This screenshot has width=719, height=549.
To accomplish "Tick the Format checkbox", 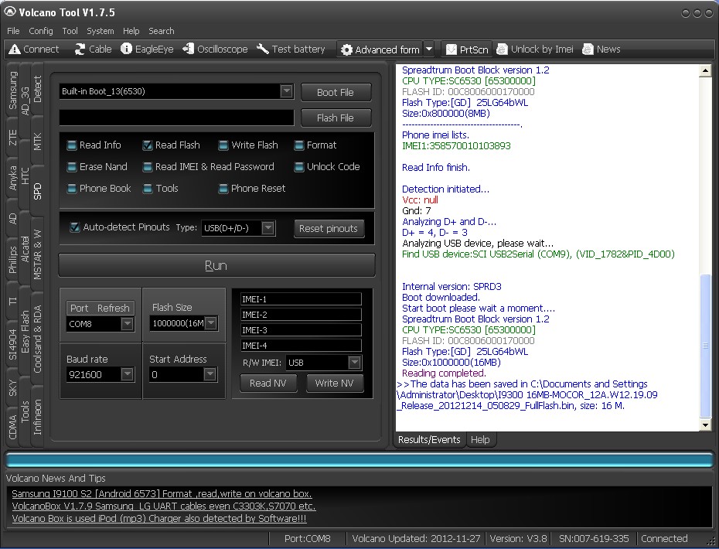I will (x=299, y=145).
